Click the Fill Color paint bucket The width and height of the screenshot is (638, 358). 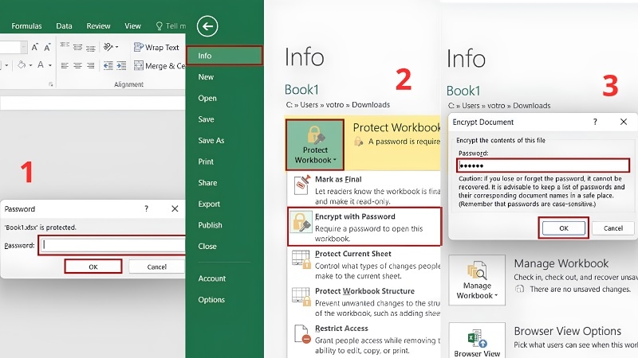(22, 65)
